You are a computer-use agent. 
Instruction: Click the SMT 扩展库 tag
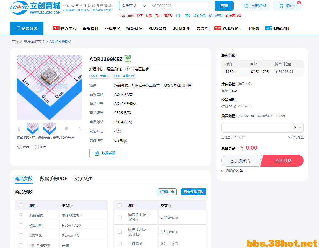[100, 76]
